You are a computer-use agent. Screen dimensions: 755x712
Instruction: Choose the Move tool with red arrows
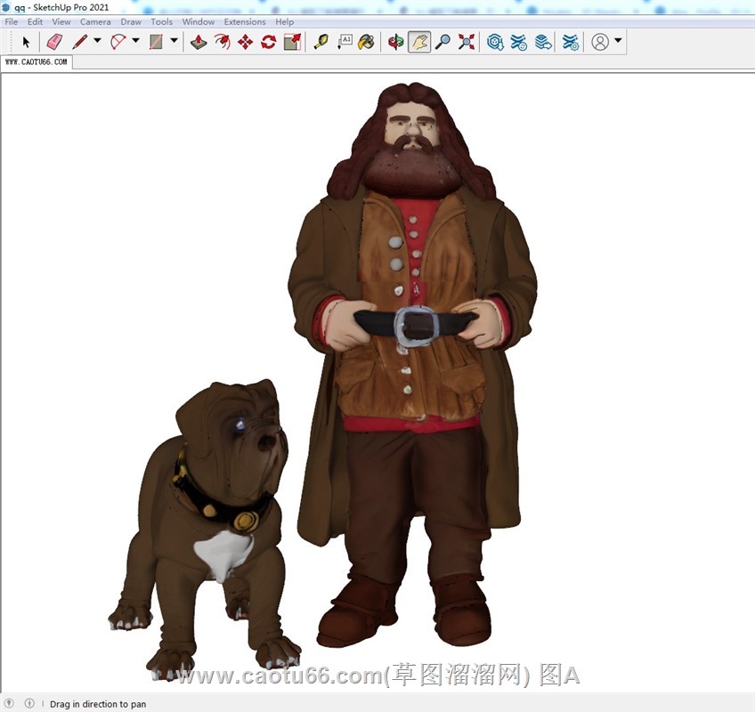[x=245, y=42]
